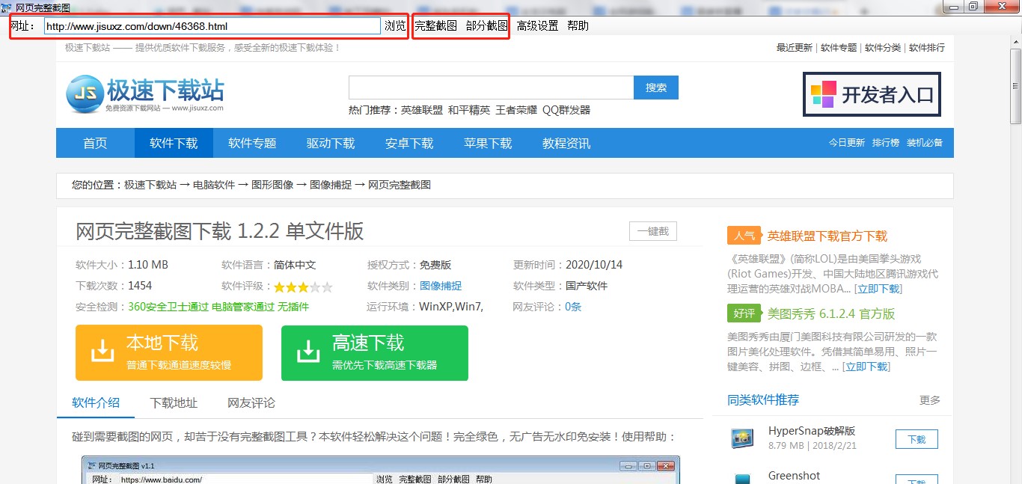Click the app icon in the title bar
This screenshot has width=1022, height=484.
click(7, 7)
